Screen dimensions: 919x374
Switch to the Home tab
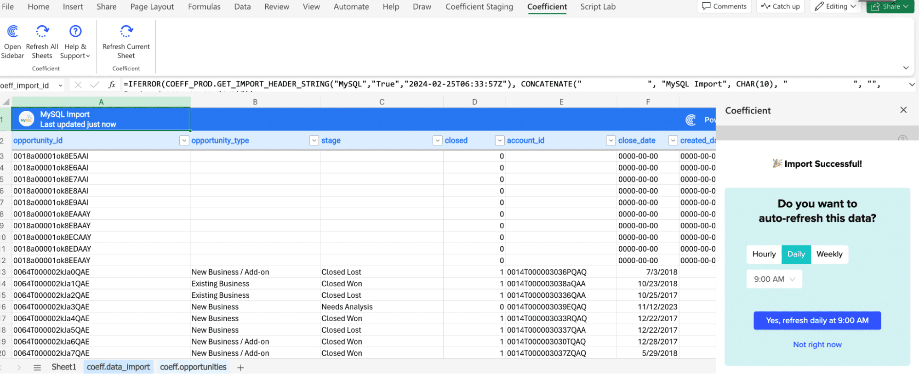[39, 6]
